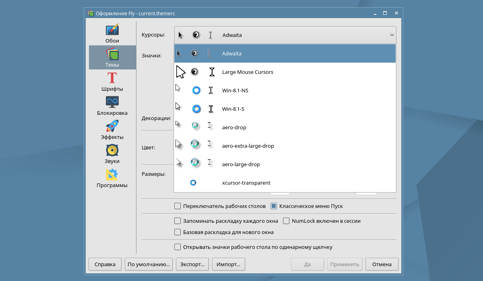483x281 pixels.
Task: Click the ring icon of xcursor-transparent
Action: (x=193, y=183)
